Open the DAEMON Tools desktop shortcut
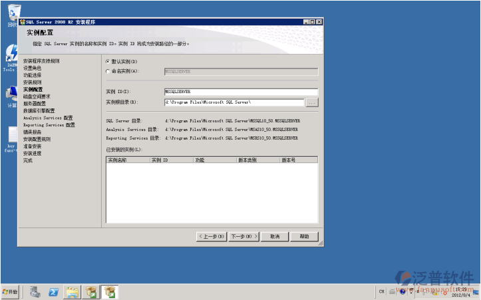The width and height of the screenshot is (481, 300). click(11, 58)
